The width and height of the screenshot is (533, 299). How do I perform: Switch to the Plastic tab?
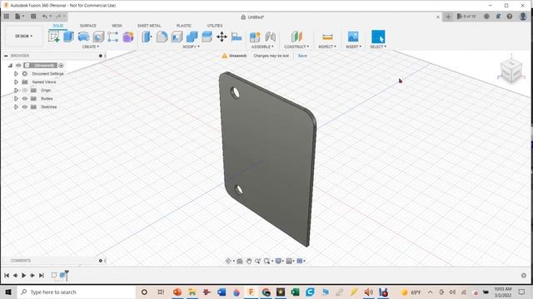coord(184,26)
